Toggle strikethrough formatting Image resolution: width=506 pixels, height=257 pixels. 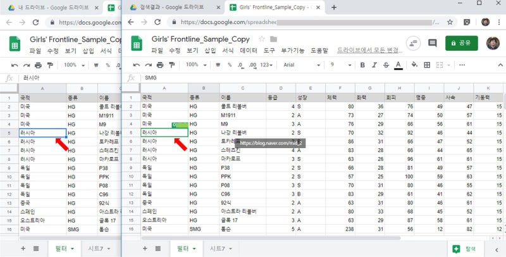click(x=386, y=65)
